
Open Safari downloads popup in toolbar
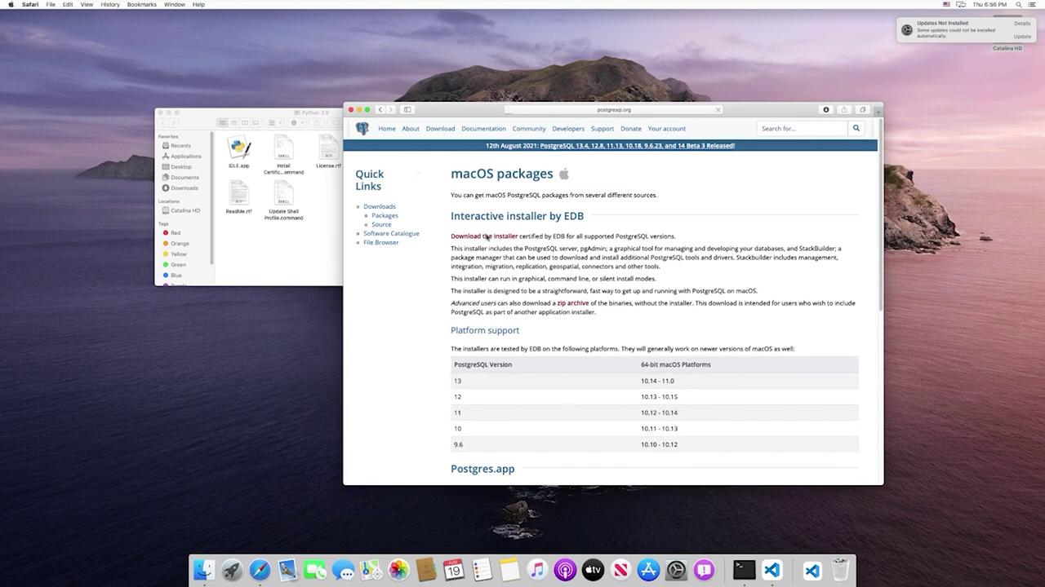(x=825, y=109)
